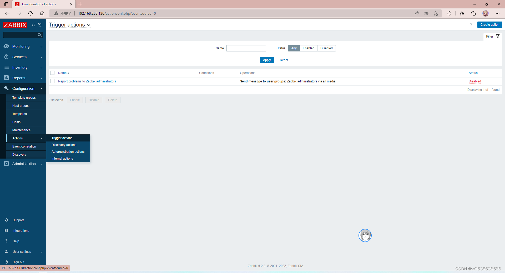This screenshot has width=505, height=273.
Task: Toggle the Disabled status link of the action
Action: [475, 81]
